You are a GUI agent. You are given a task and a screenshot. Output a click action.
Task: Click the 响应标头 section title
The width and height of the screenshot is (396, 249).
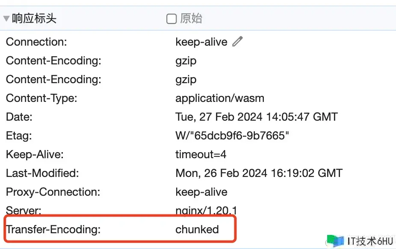[34, 19]
